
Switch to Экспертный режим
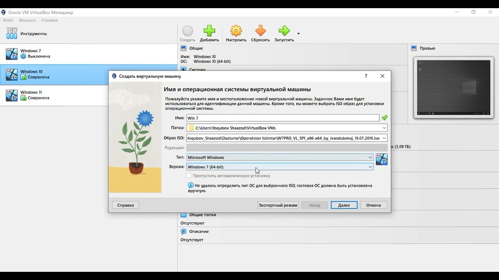(278, 205)
